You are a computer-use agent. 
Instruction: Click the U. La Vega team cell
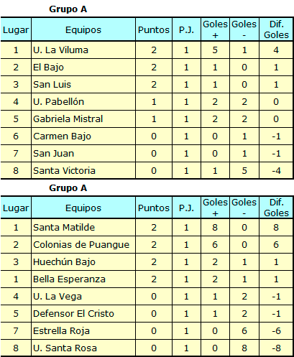[83, 297]
